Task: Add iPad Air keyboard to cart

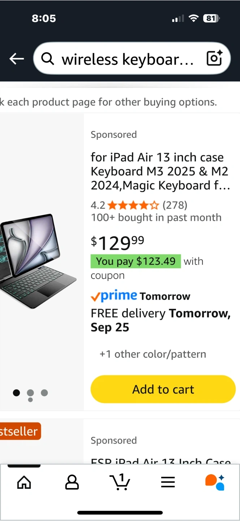Action: [x=163, y=389]
